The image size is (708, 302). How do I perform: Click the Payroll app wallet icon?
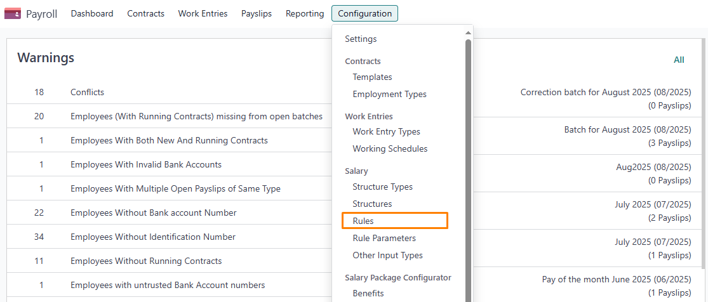pyautogui.click(x=12, y=13)
